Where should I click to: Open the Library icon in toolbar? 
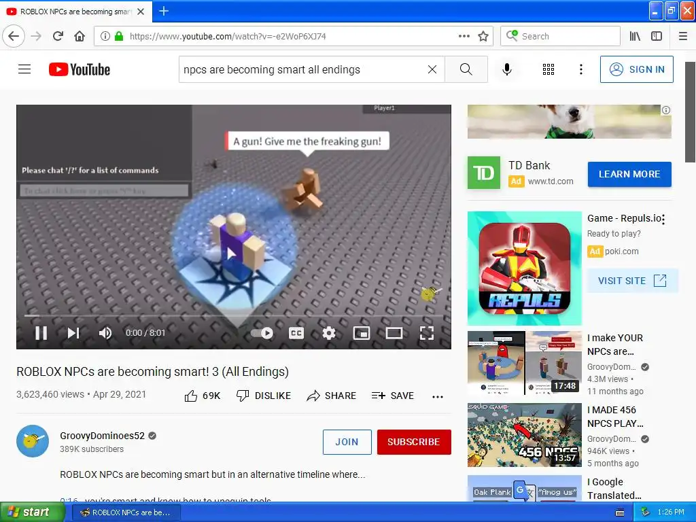pyautogui.click(x=635, y=37)
